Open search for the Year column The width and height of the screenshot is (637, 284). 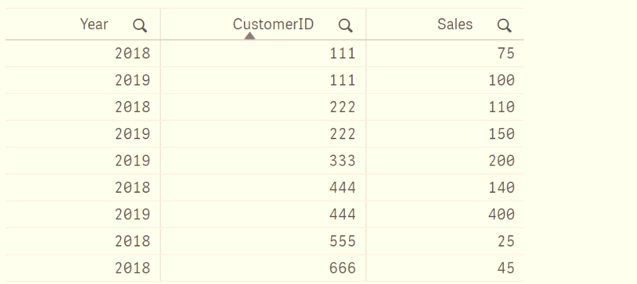click(x=140, y=26)
